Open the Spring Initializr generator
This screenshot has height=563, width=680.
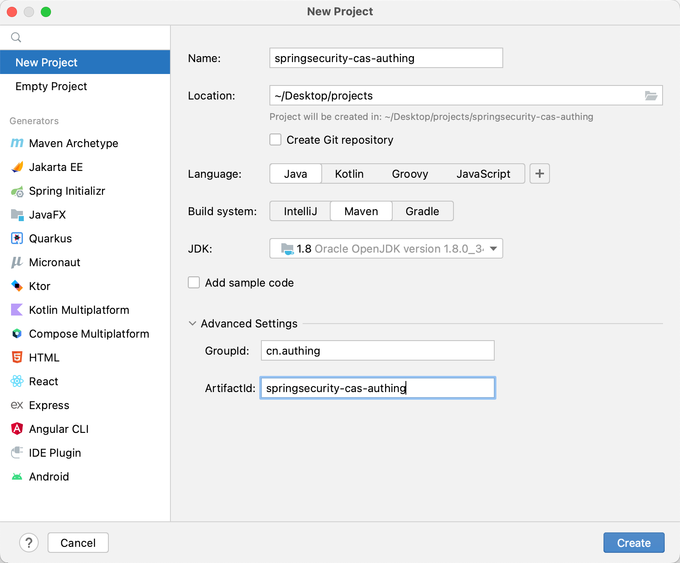point(67,191)
